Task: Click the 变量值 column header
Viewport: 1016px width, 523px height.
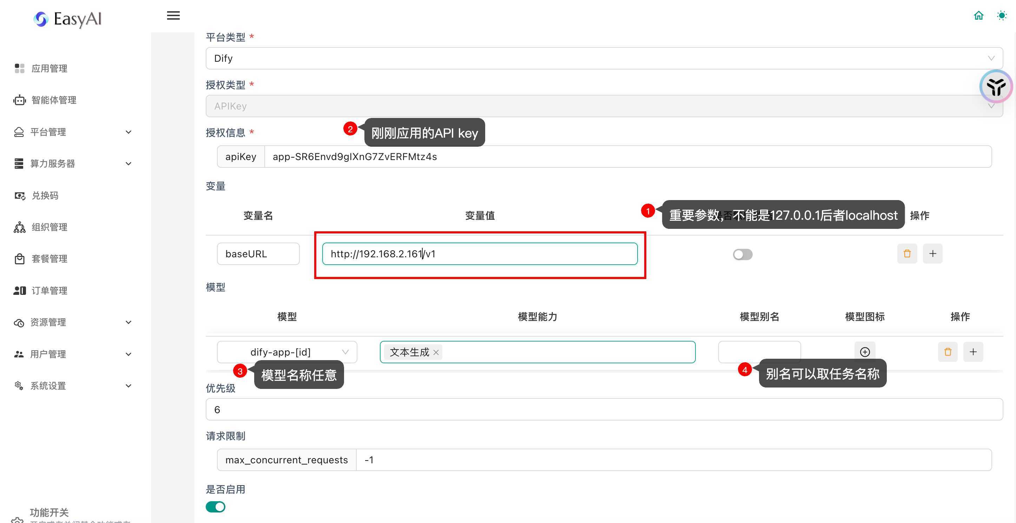Action: (480, 216)
